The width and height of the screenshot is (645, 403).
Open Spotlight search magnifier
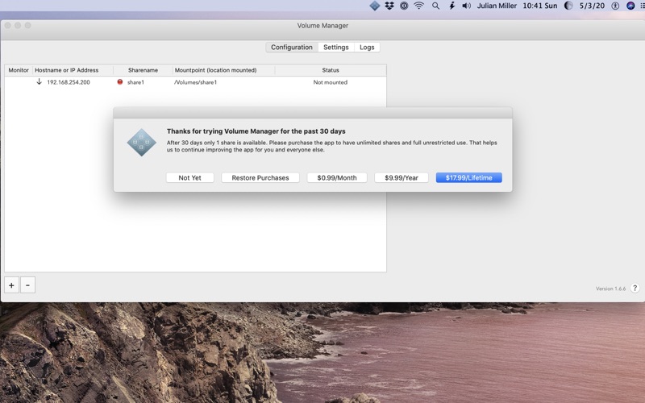pyautogui.click(x=435, y=6)
